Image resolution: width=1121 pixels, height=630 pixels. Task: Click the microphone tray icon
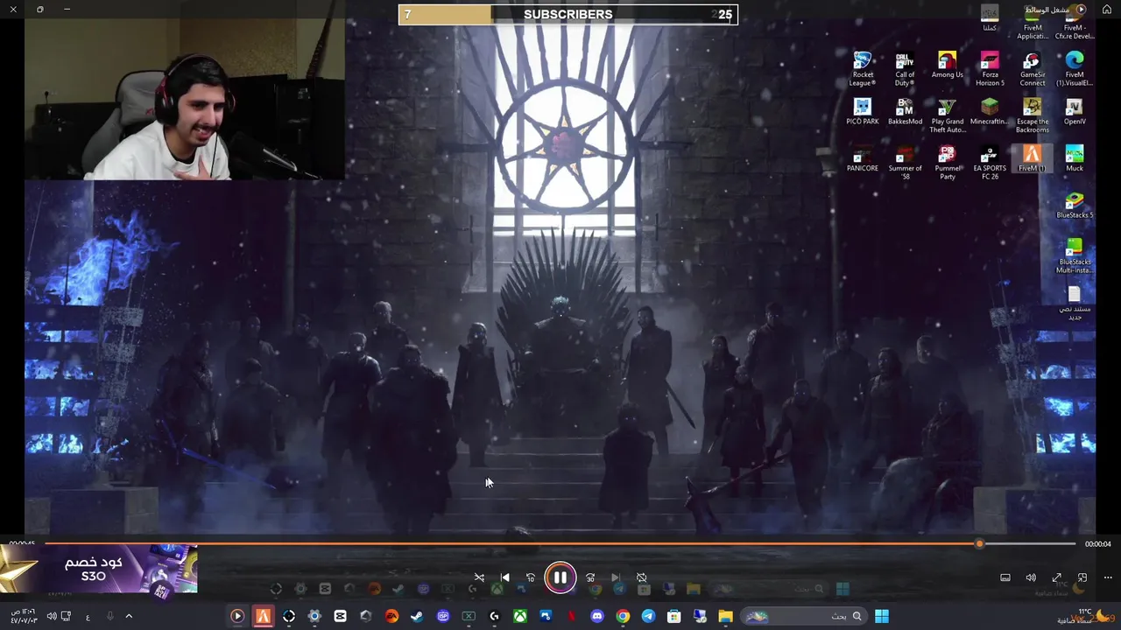(x=109, y=616)
